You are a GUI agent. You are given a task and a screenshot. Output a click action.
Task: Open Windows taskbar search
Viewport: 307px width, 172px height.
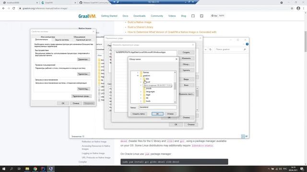pos(12,169)
